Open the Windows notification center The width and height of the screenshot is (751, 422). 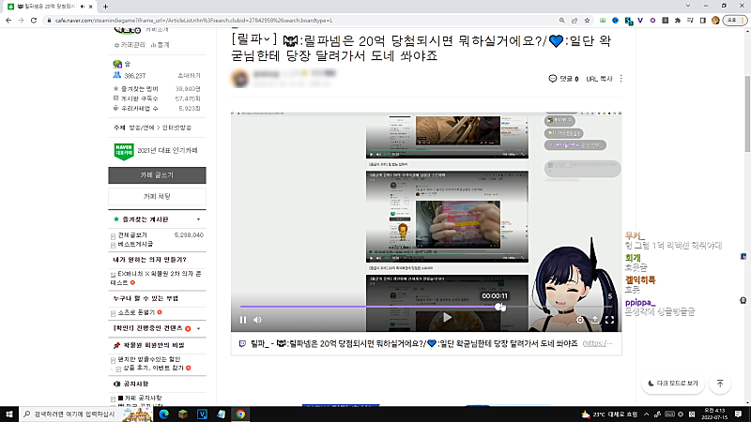(x=739, y=414)
